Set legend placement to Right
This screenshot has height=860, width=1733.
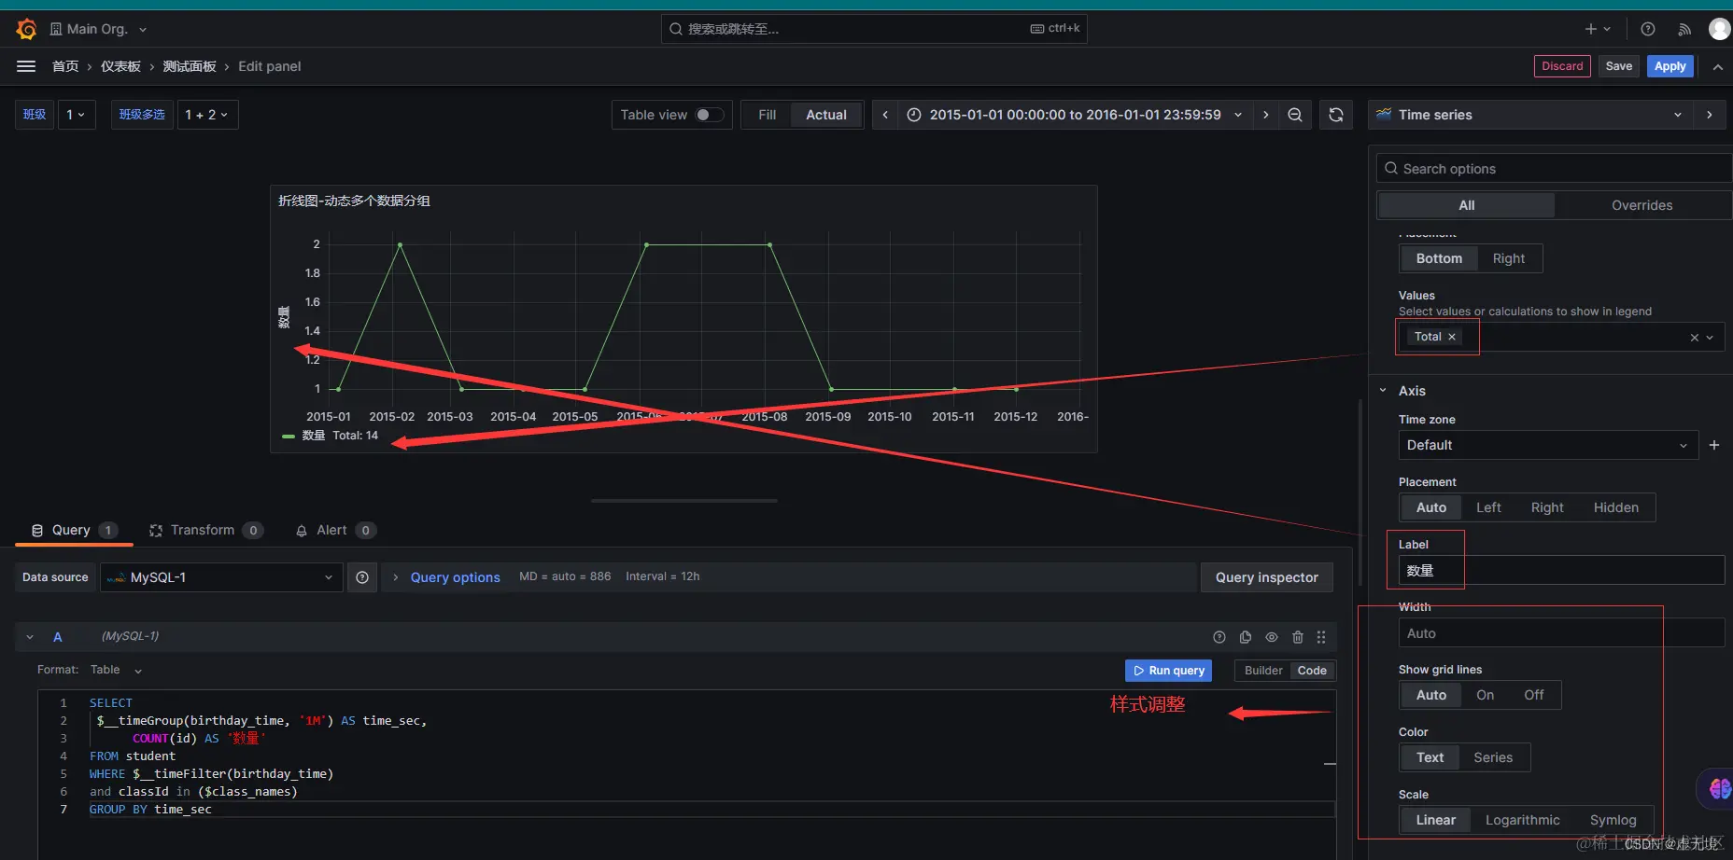click(1509, 258)
